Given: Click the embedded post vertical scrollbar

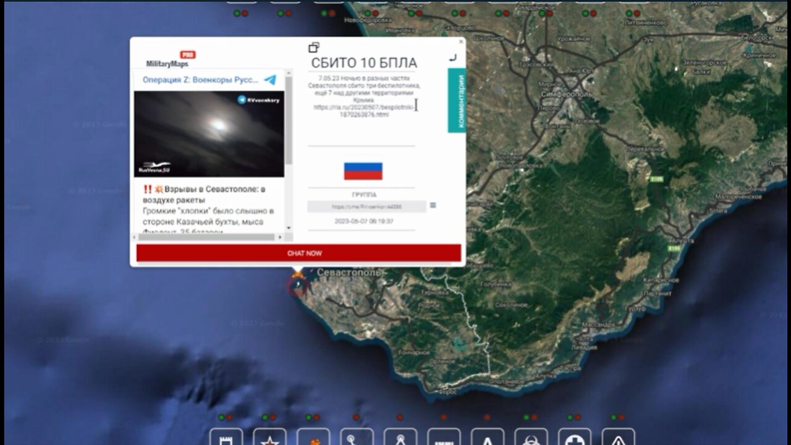Looking at the screenshot, I should tap(288, 120).
